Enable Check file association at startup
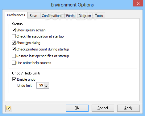 (14, 36)
